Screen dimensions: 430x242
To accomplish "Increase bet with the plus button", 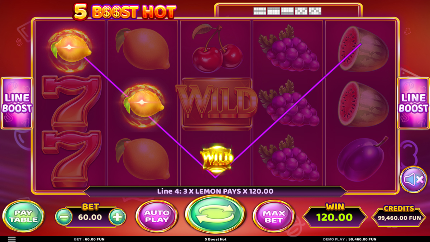I will coord(118,217).
